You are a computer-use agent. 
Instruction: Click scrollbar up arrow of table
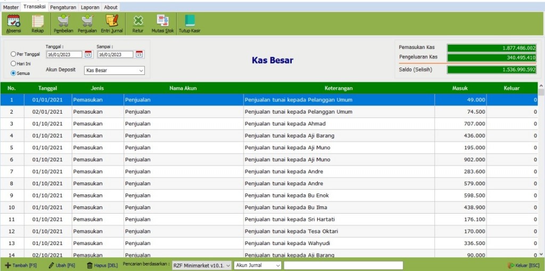[541, 86]
